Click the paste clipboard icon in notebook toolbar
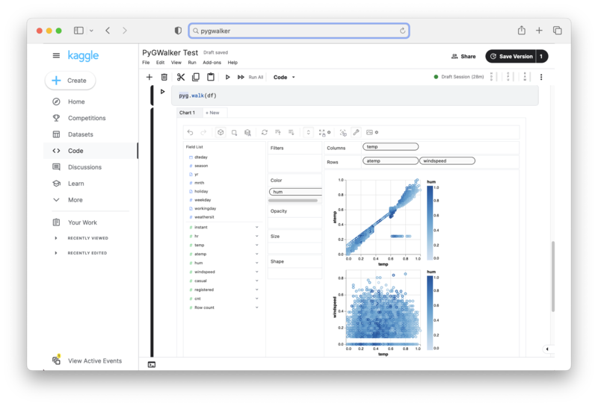The image size is (598, 406). click(x=211, y=77)
